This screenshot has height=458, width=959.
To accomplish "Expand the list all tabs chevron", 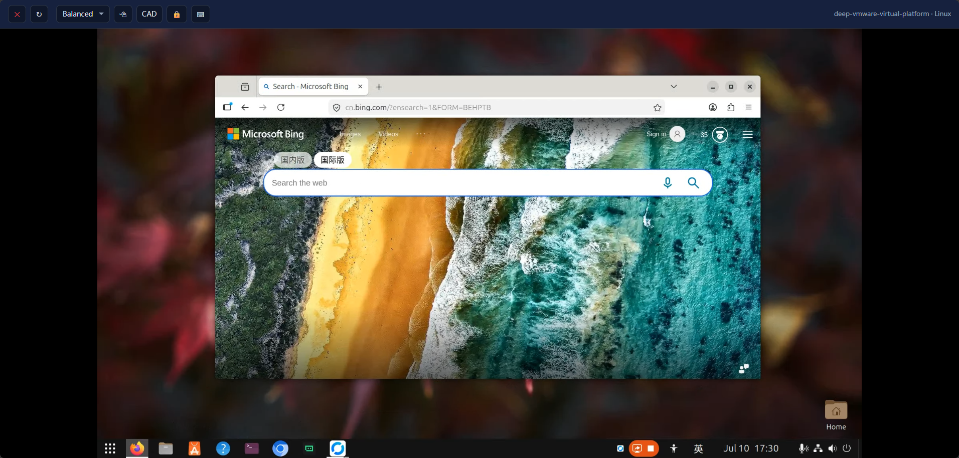I will 674,87.
